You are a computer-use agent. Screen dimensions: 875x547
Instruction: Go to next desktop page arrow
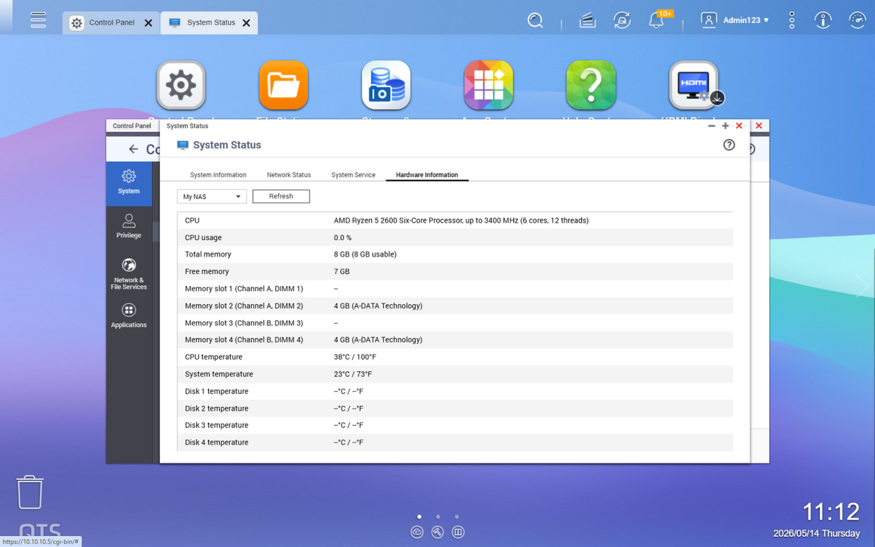[x=863, y=286]
